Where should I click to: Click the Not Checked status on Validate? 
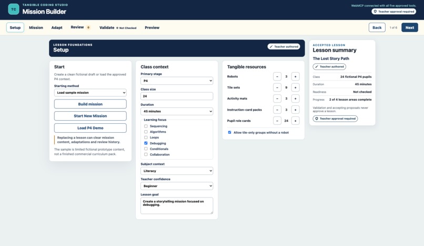pyautogui.click(x=126, y=28)
